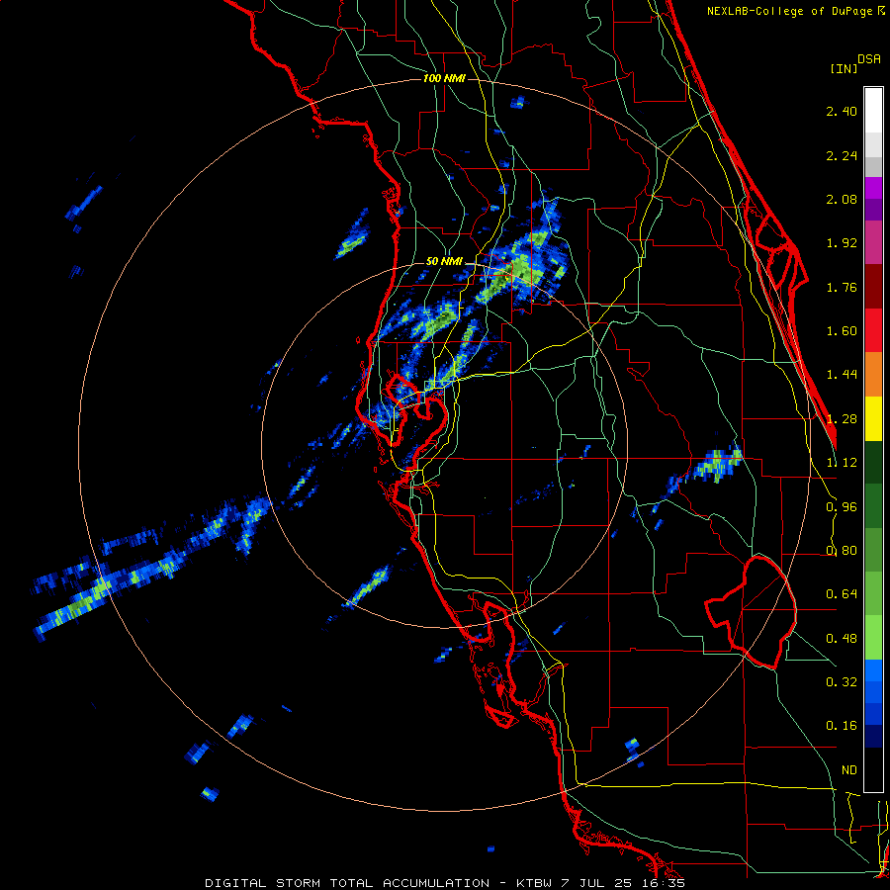Click the 1.44 scale value
Screen dimensions: 890x890
pyautogui.click(x=842, y=375)
